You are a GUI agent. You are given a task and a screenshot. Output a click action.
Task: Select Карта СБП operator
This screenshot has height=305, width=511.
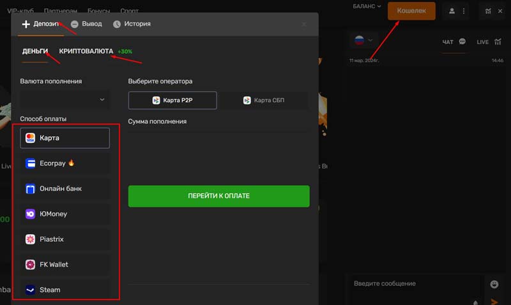264,100
